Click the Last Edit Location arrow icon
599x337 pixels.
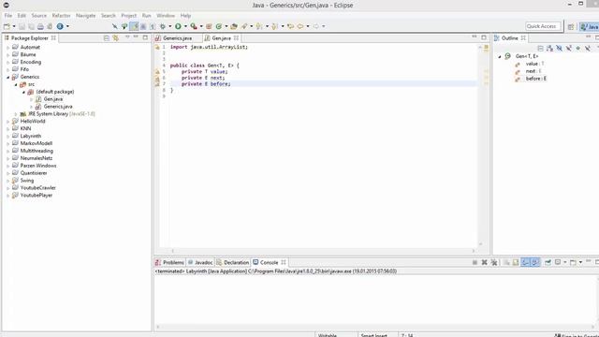click(291, 26)
